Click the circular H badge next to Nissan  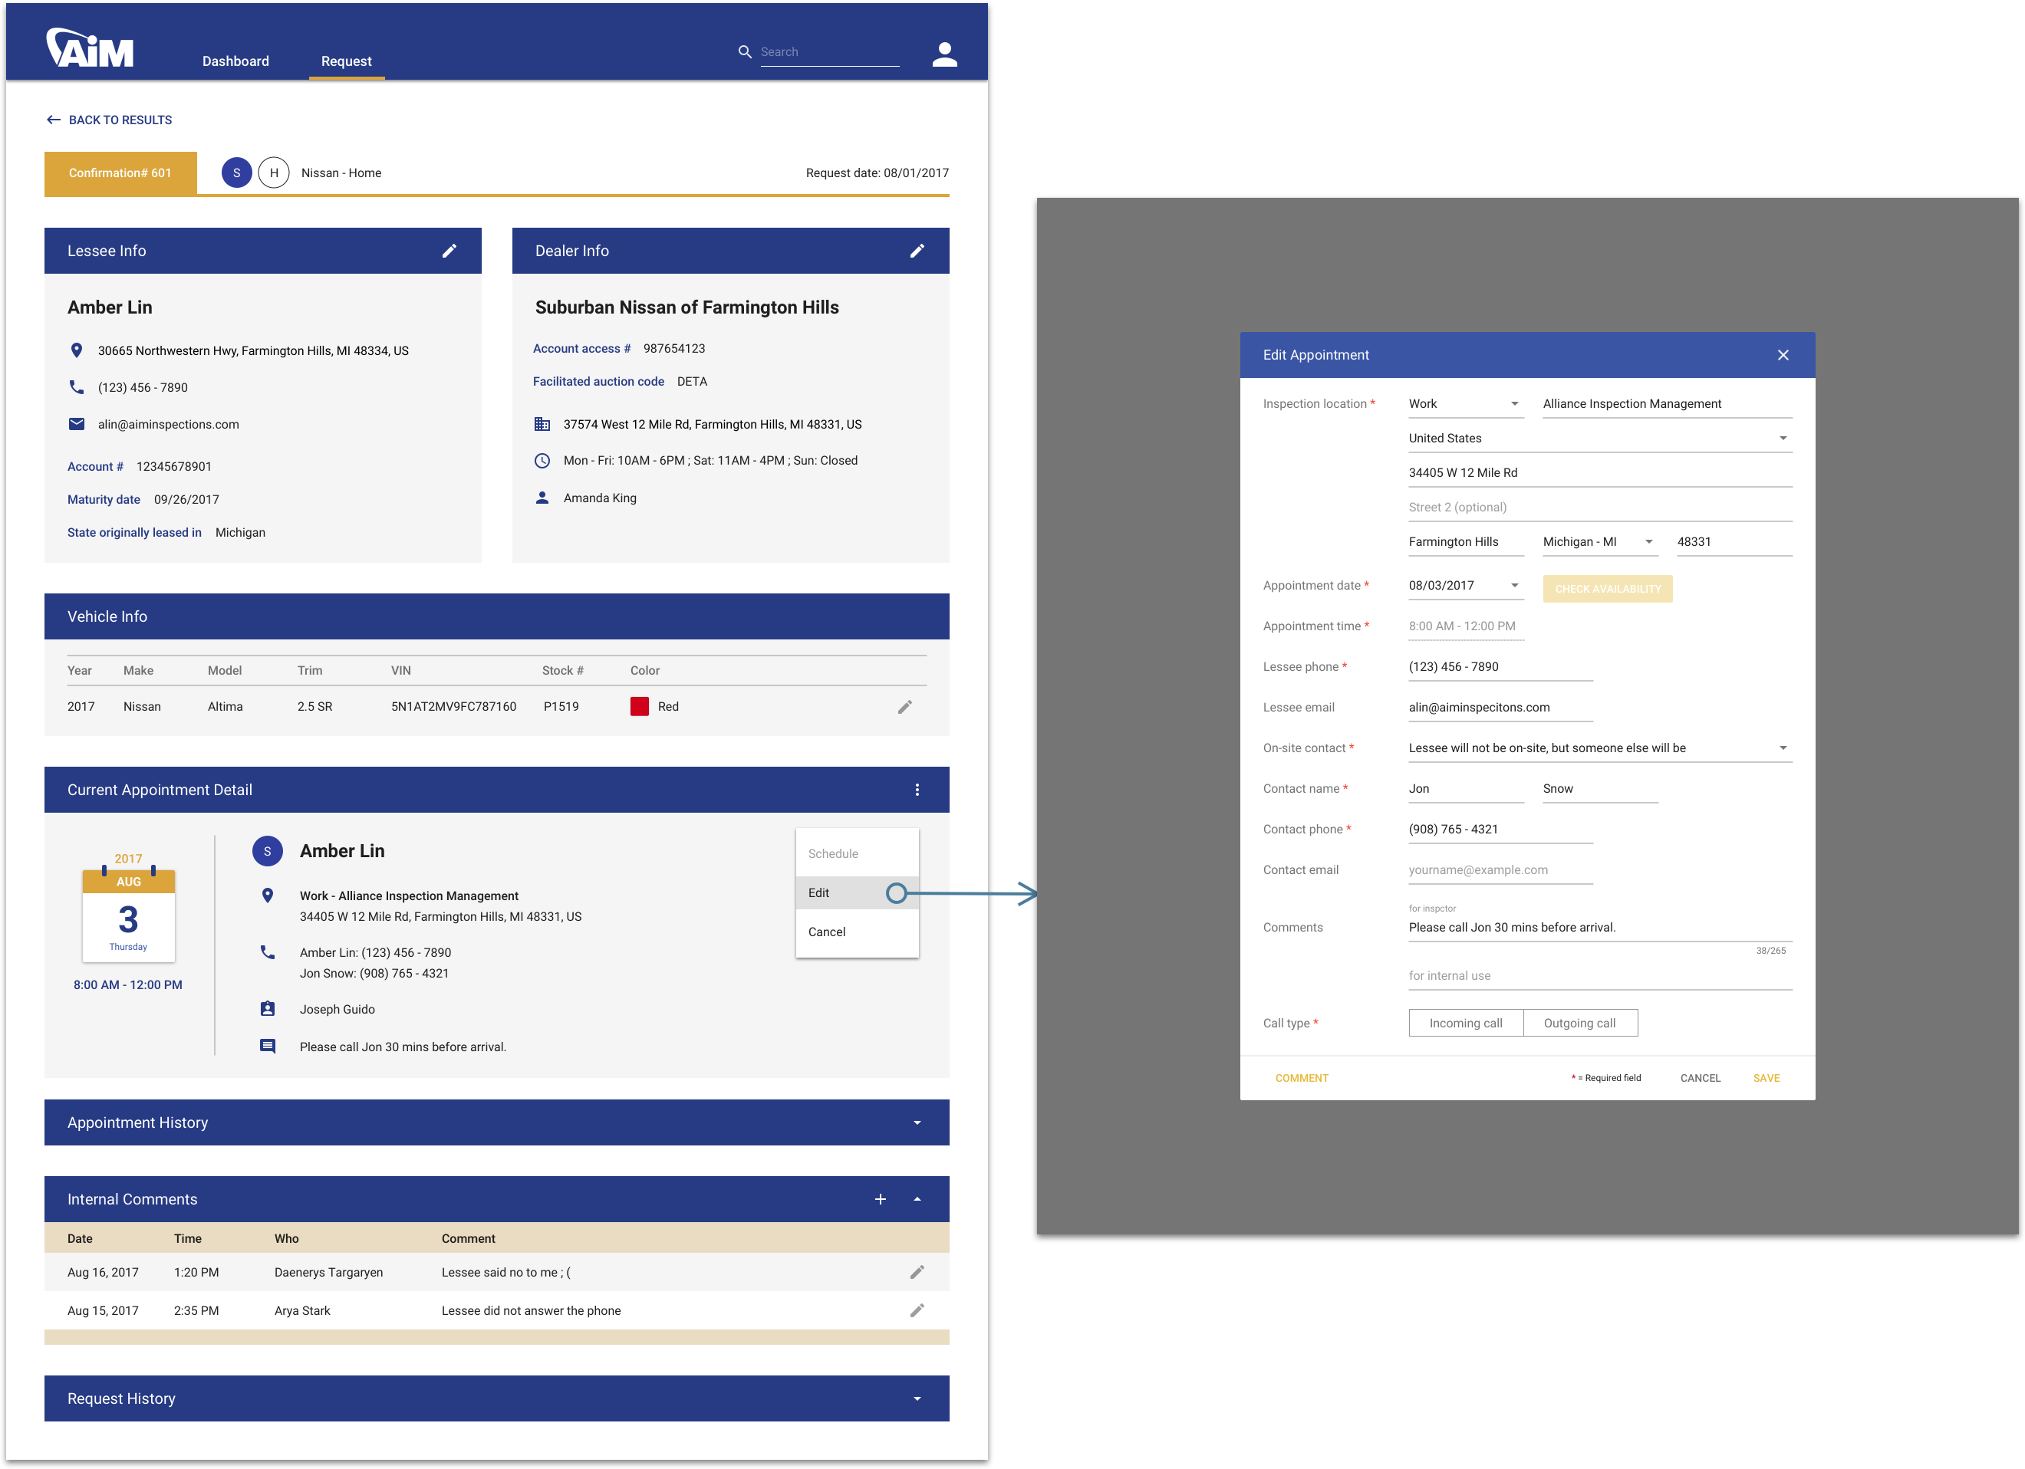point(274,173)
